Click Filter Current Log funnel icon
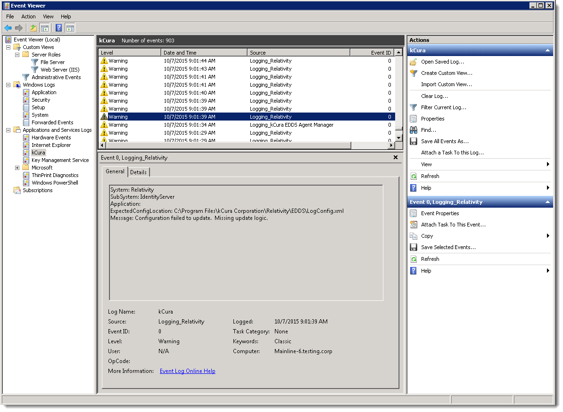 pyautogui.click(x=414, y=107)
